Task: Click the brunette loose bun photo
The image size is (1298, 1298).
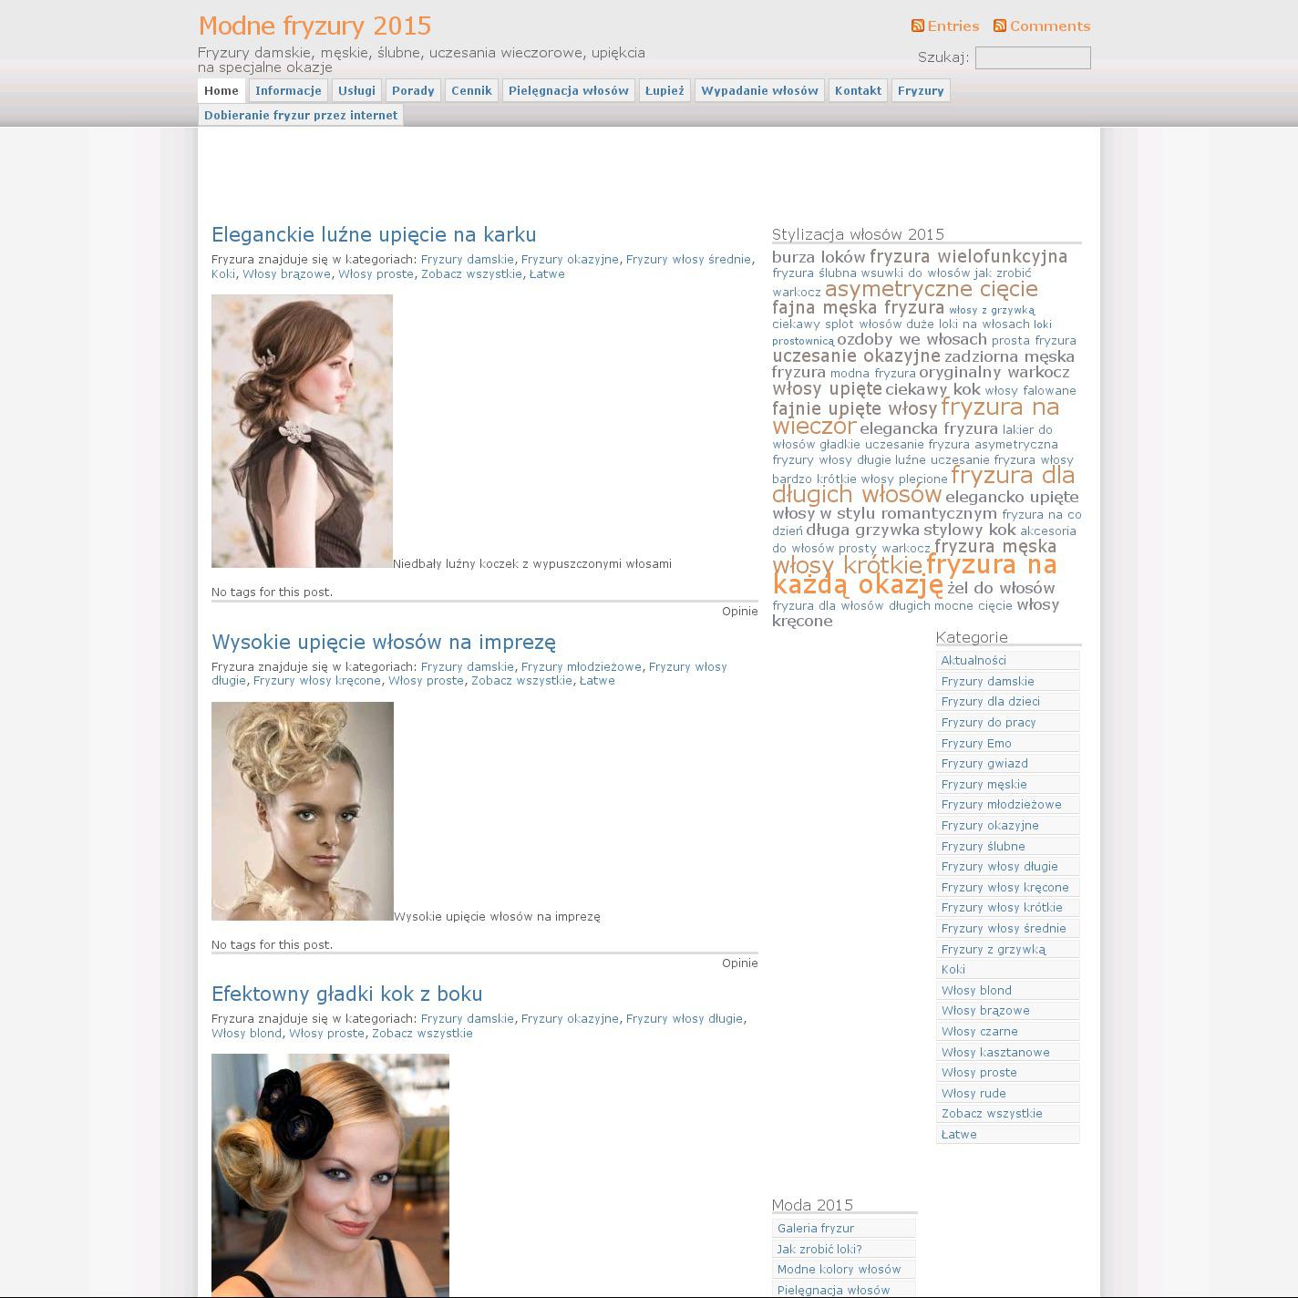Action: (302, 430)
